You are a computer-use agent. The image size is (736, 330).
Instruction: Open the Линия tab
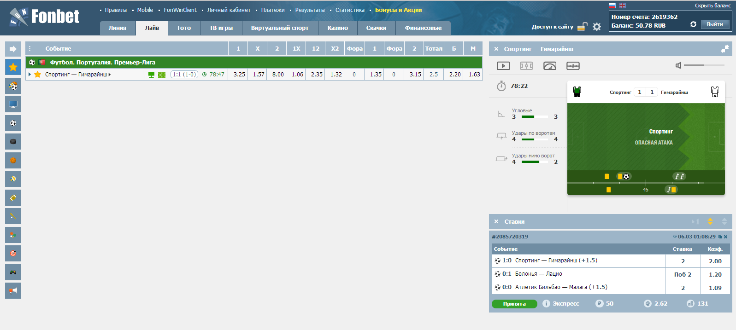[118, 28]
